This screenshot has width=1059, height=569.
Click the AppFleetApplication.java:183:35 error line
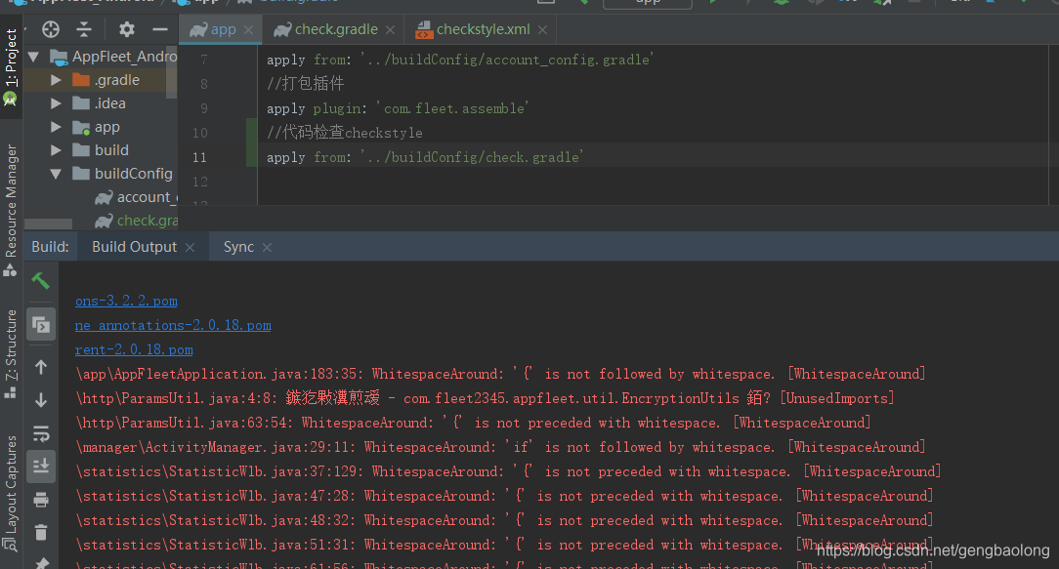500,374
